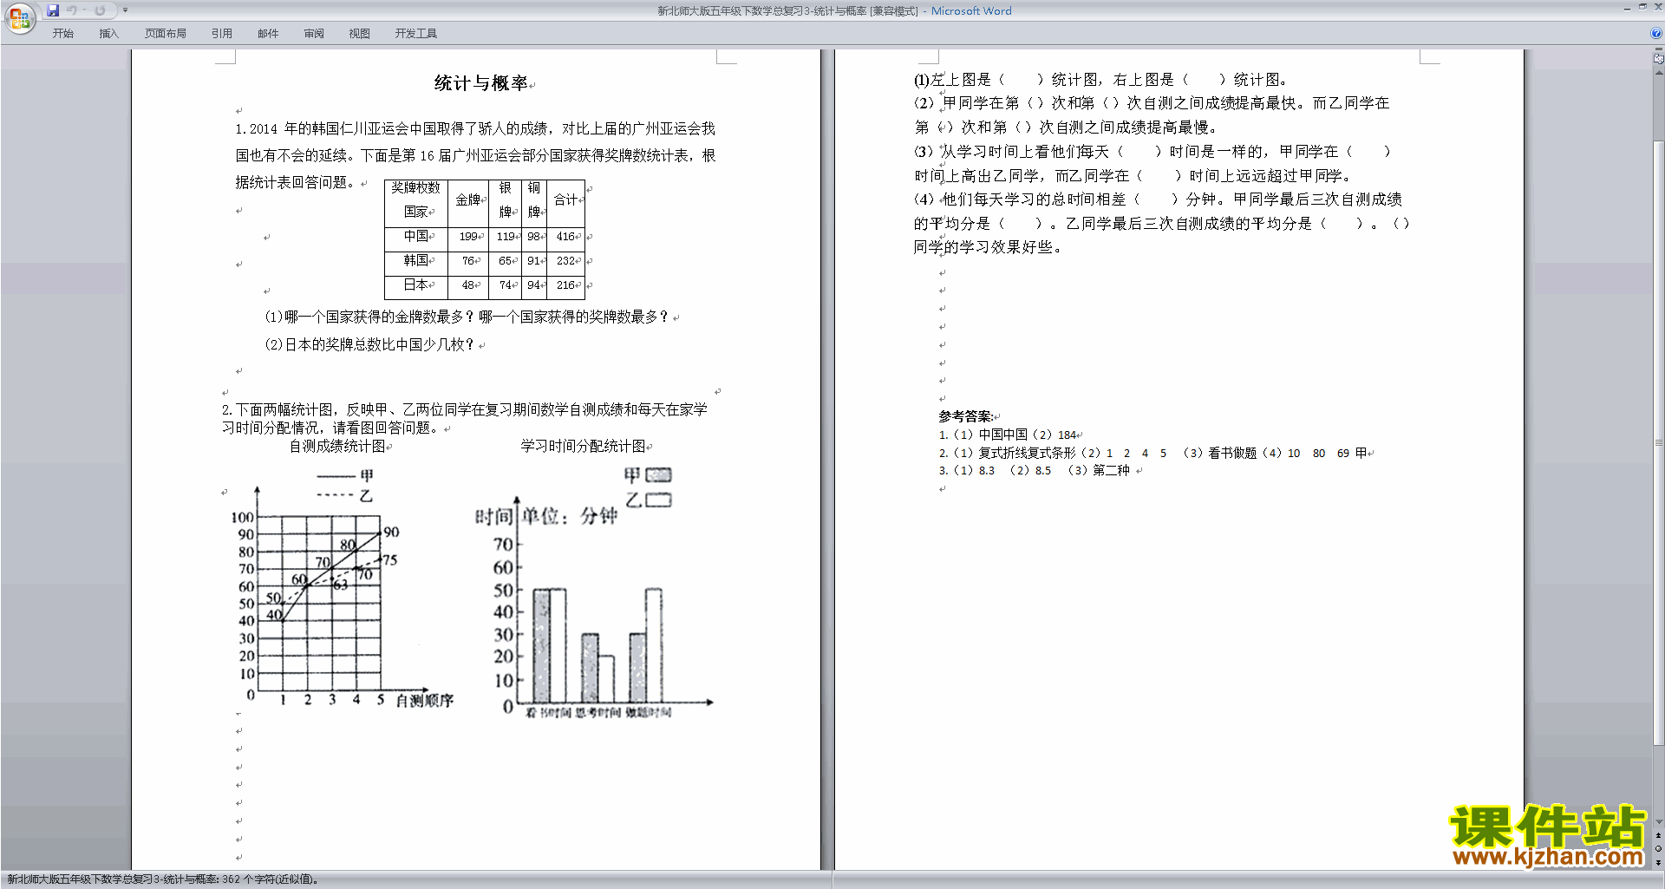This screenshot has height=889, width=1665.
Task: Toggle the ruler button above the scrollbar
Action: point(1658,59)
